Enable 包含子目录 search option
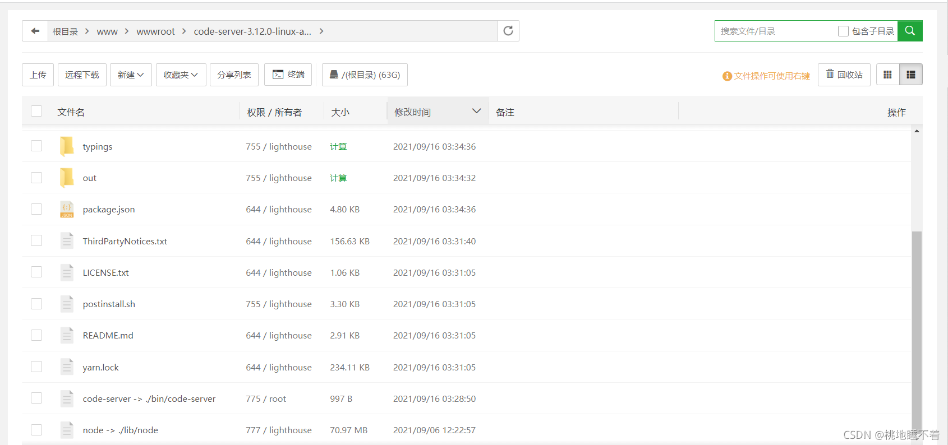Screen dimensions: 948x445 click(843, 31)
